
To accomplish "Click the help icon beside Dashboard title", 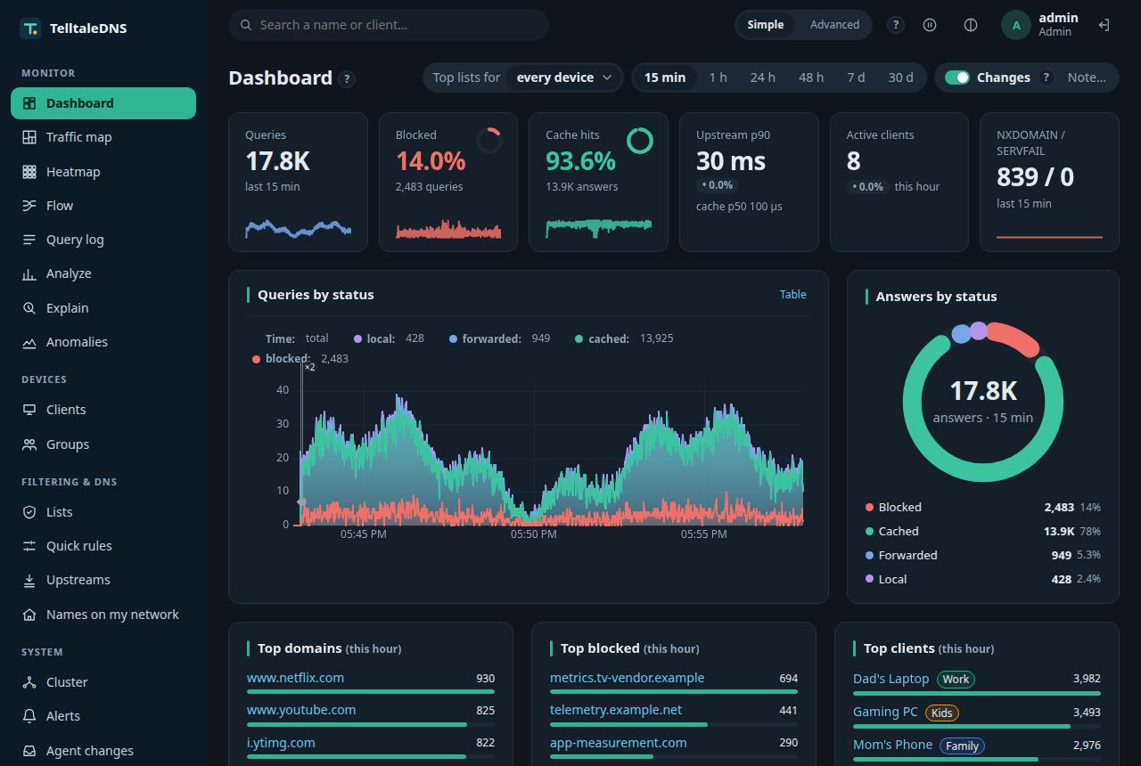I will click(x=347, y=78).
